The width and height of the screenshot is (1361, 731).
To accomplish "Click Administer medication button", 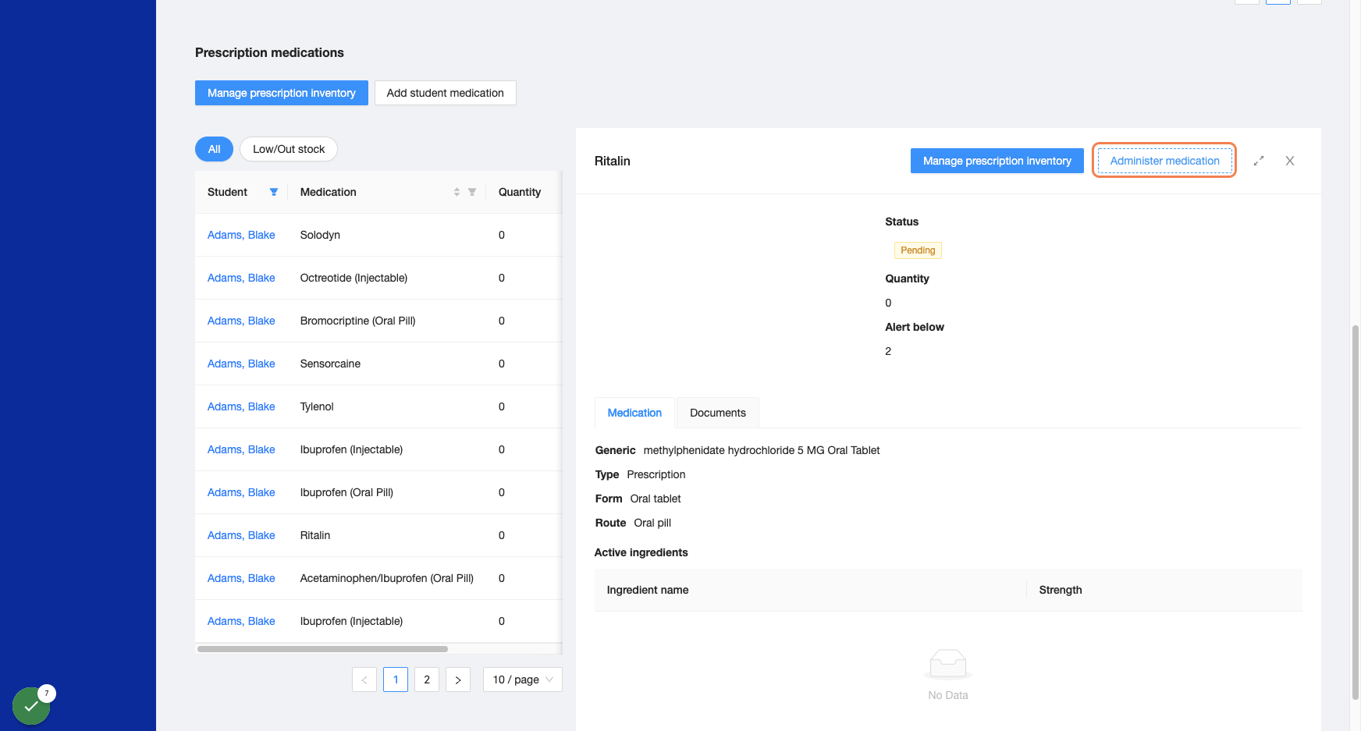I will pos(1164,161).
